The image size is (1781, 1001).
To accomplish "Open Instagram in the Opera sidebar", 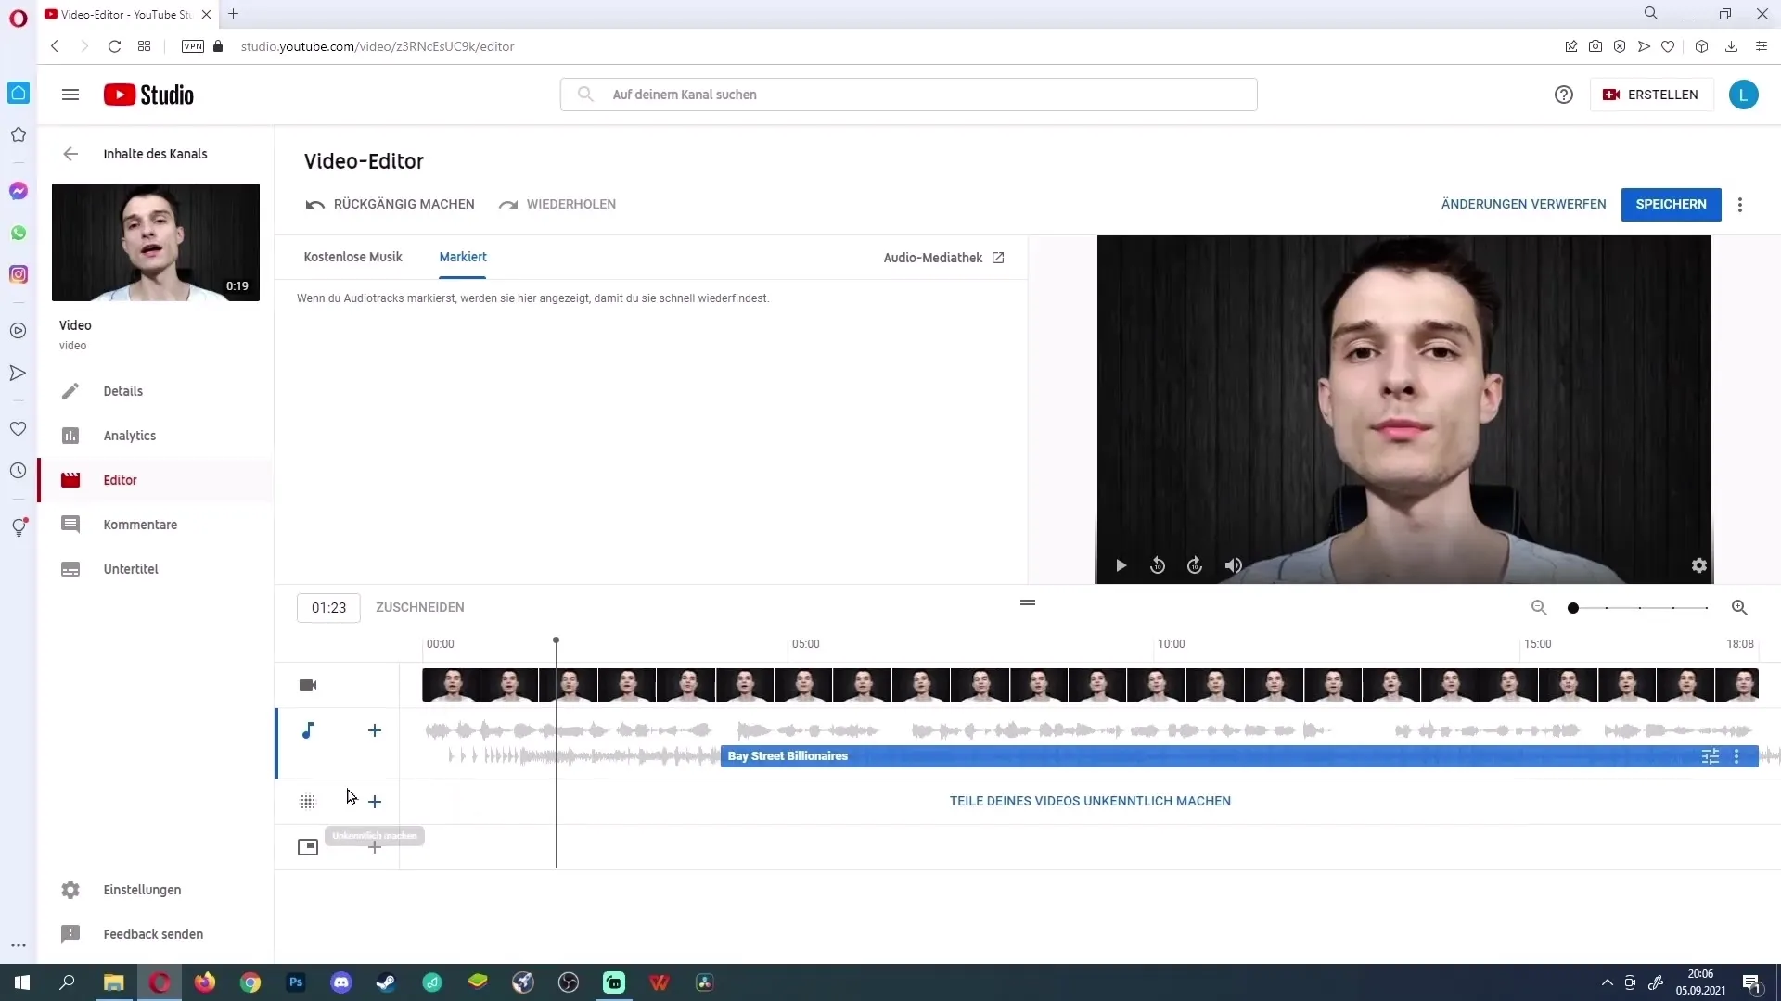I will coord(19,274).
